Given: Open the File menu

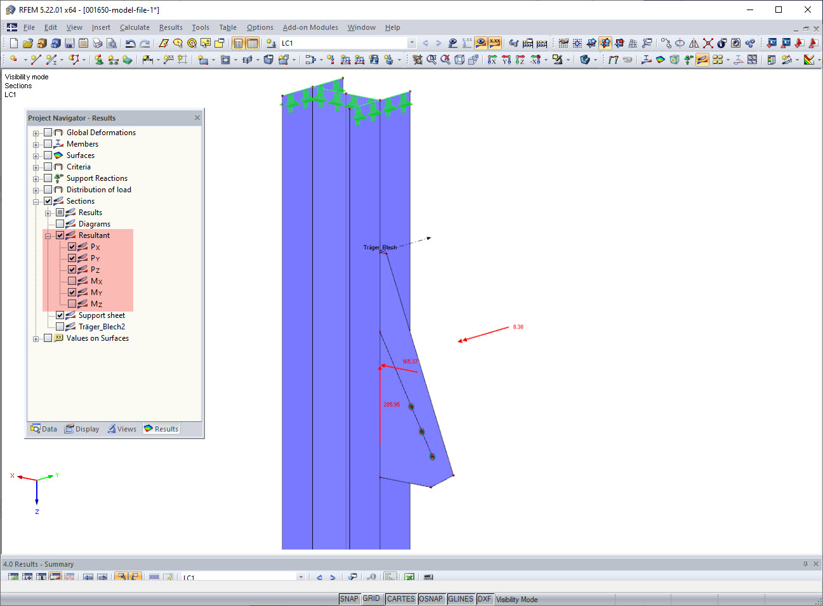Looking at the screenshot, I should [x=29, y=27].
